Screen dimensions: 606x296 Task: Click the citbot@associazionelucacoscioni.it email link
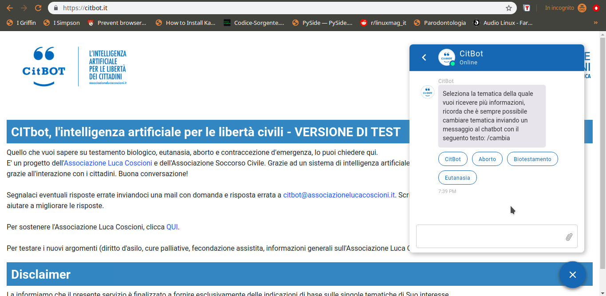(x=339, y=195)
